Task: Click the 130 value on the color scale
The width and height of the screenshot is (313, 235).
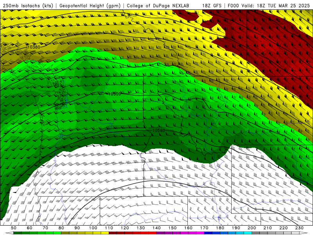Action: [141, 228]
